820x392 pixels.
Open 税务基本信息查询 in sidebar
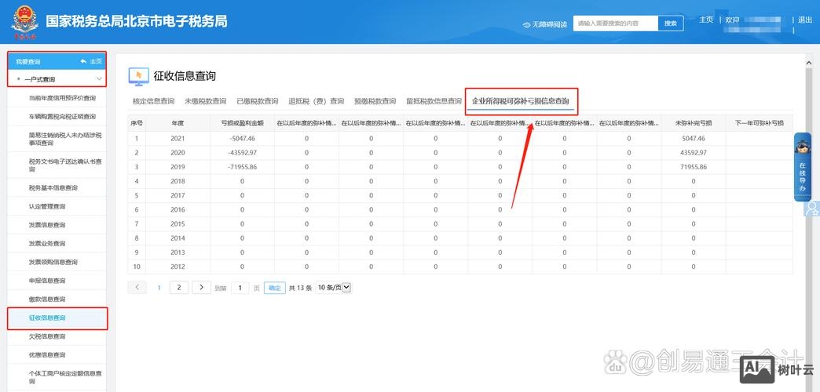[53, 188]
